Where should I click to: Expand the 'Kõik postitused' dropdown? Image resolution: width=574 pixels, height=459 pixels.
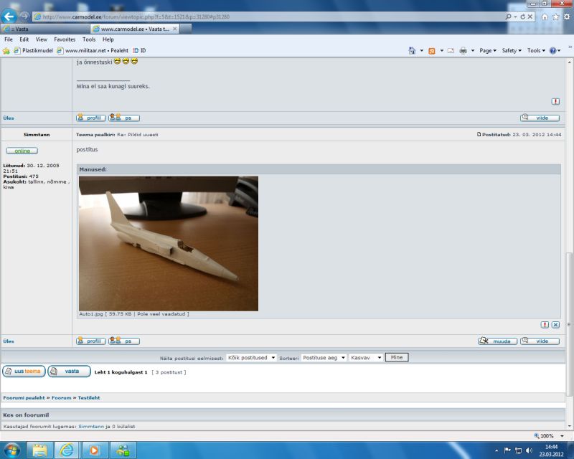251,357
